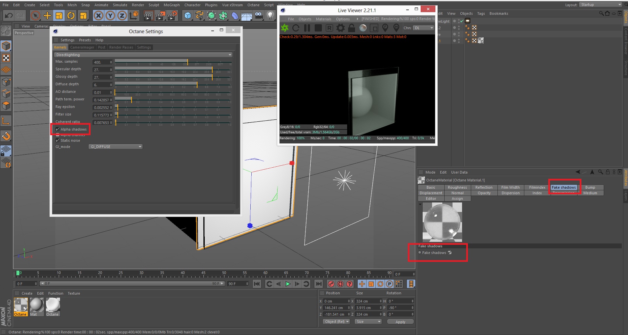Adjust the Path term. power slider
This screenshot has height=335, width=628.
(173, 100)
